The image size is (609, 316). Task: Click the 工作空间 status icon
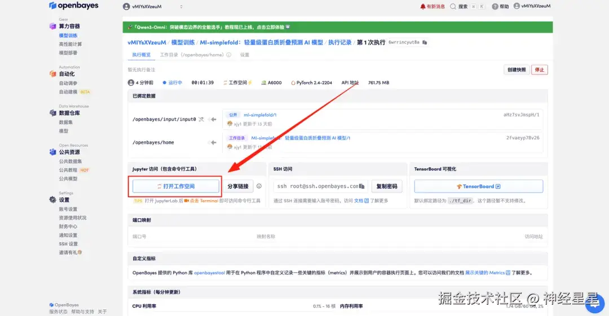(225, 83)
